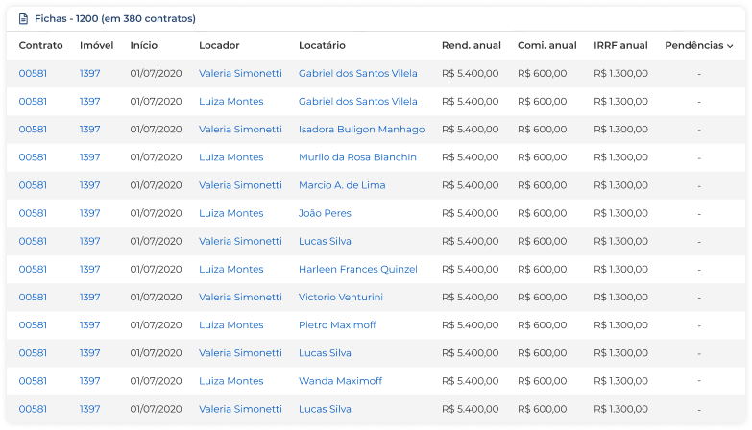The width and height of the screenshot is (752, 430).
Task: Open Harleen Frances Quinzel's profile link
Action: tap(358, 269)
